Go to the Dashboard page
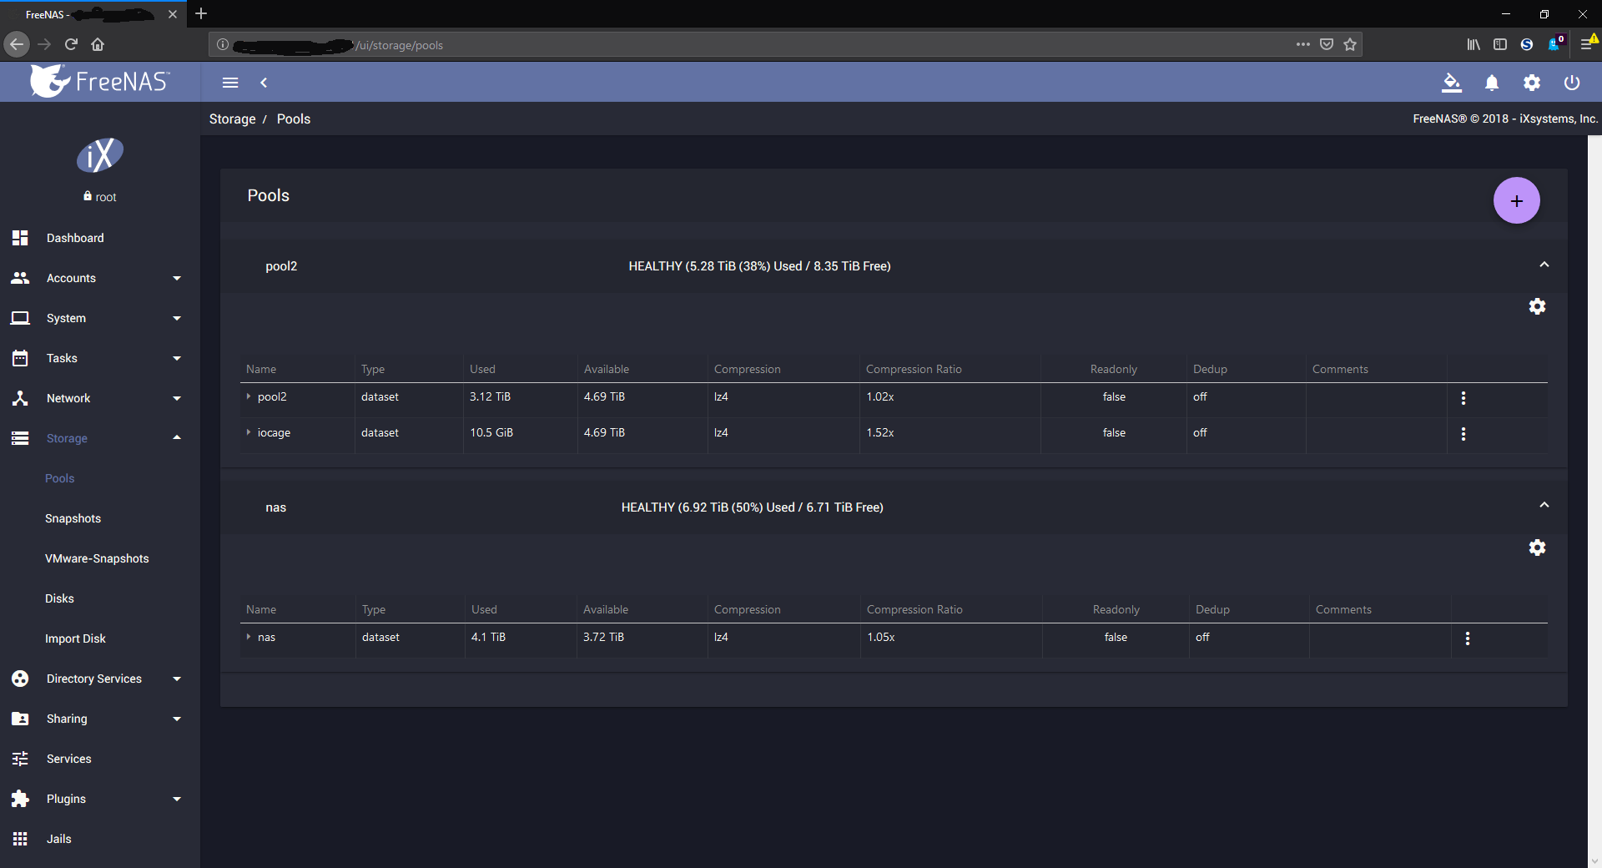 pos(75,238)
